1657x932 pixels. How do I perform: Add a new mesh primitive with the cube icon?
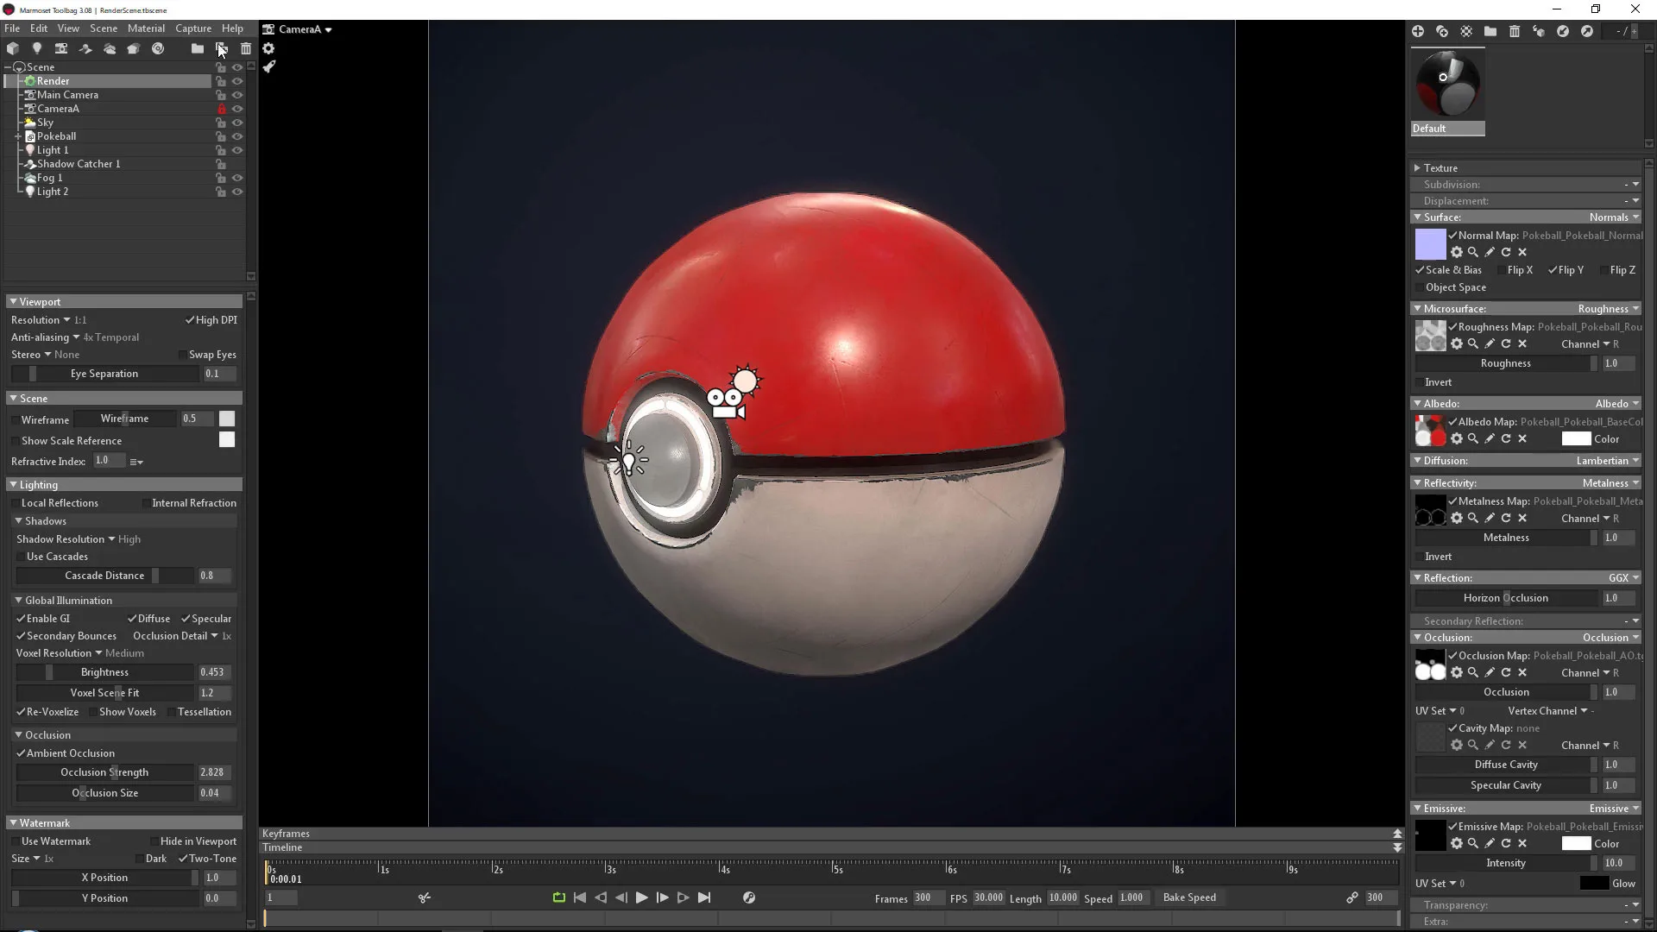[13, 48]
